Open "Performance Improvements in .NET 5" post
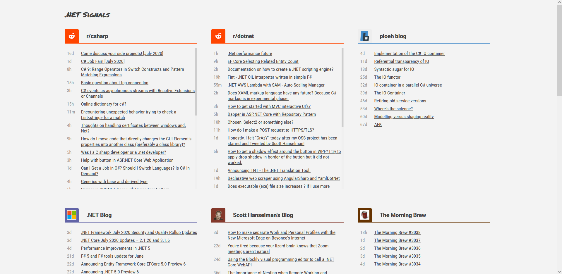The image size is (562, 274). 115,248
